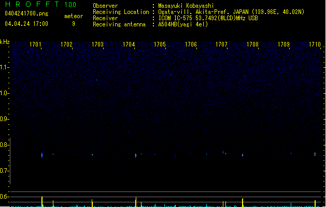This screenshot has width=326, height=207.
Task: Click the meteor echo near 1707:30
Action: tap(243, 155)
